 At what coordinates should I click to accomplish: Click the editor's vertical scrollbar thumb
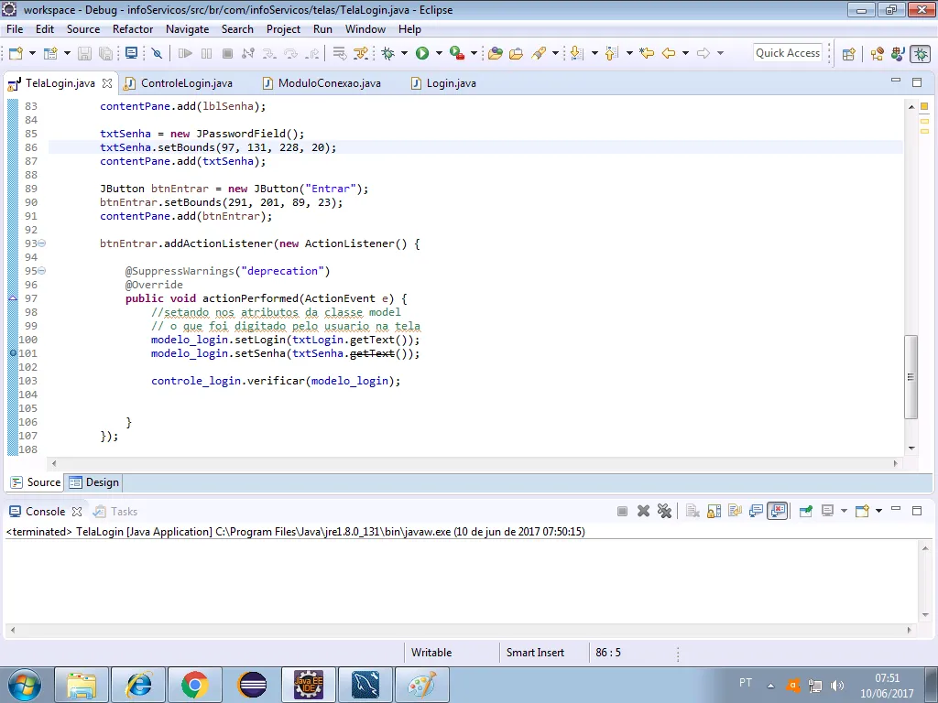(x=911, y=376)
